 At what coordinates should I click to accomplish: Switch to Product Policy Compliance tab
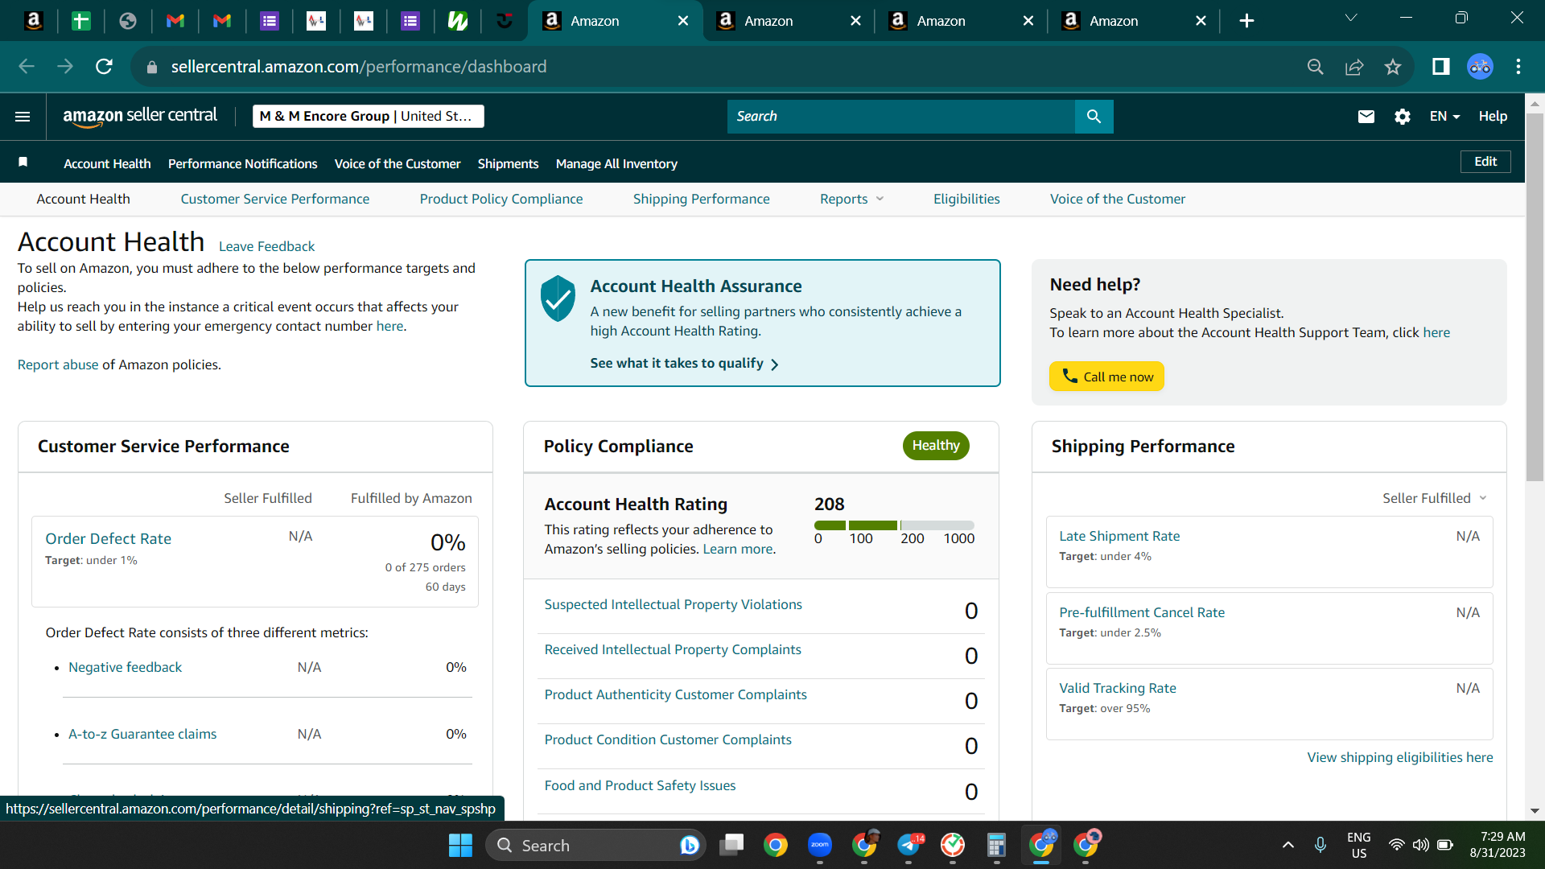click(x=501, y=199)
